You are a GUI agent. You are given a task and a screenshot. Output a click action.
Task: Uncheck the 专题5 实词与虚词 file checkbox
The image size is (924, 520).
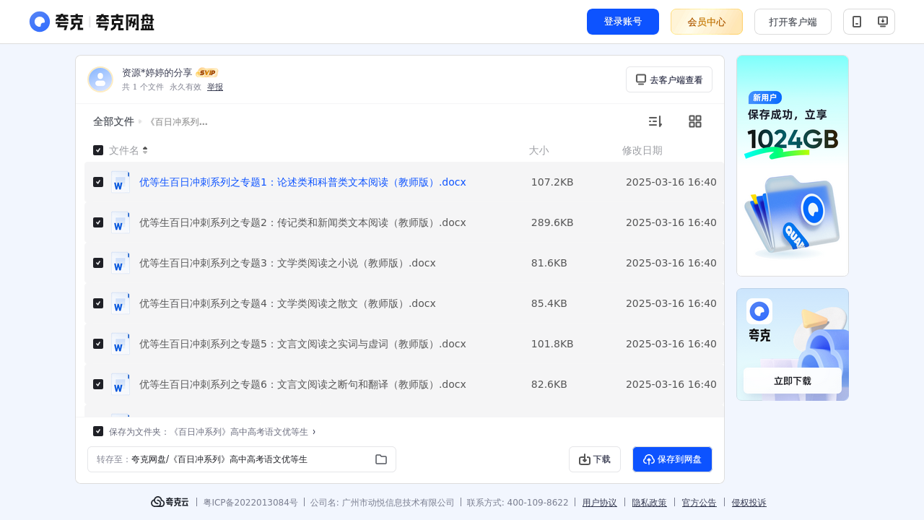pos(98,344)
